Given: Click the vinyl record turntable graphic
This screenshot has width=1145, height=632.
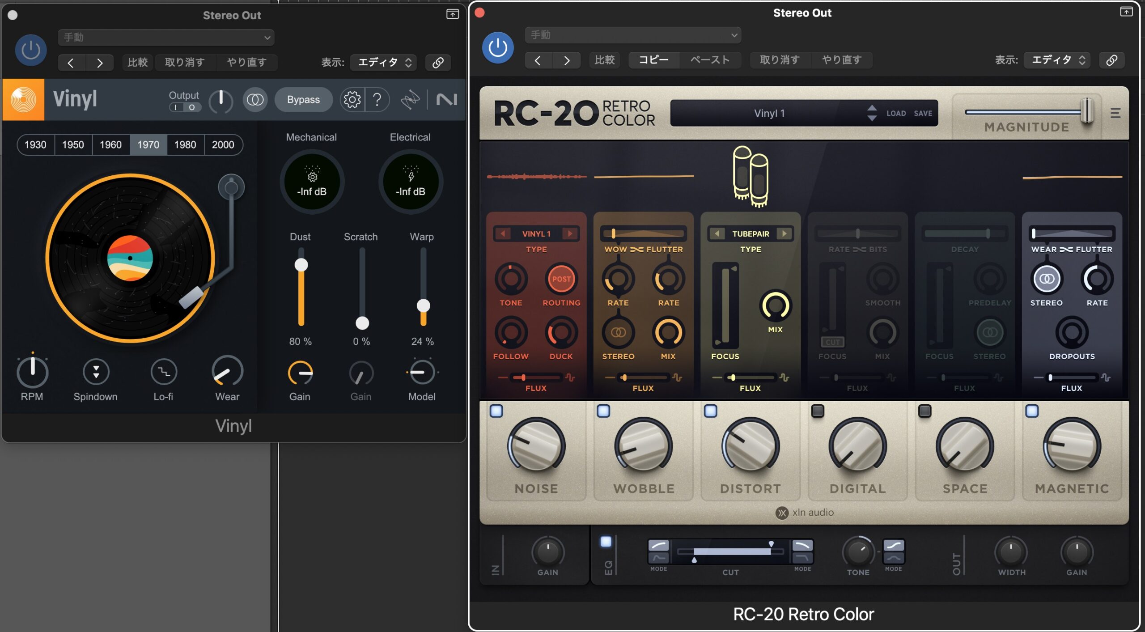Looking at the screenshot, I should pyautogui.click(x=130, y=259).
